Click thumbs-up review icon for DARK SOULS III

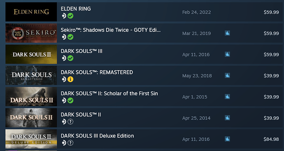[x=227, y=54]
